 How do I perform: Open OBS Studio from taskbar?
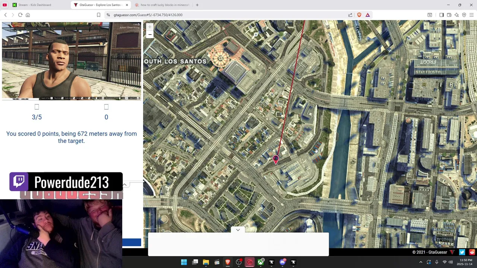coord(238,262)
